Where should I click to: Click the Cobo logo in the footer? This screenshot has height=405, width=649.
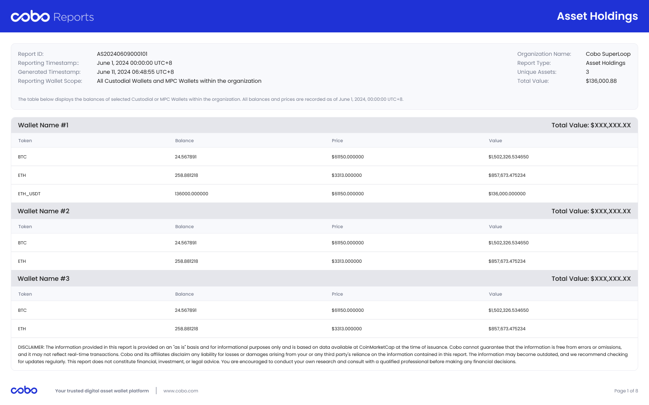pyautogui.click(x=24, y=390)
